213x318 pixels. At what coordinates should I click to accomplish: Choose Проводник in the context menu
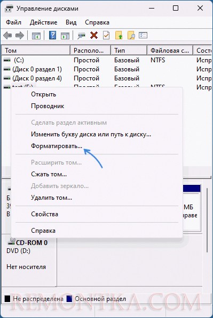pyautogui.click(x=97, y=106)
